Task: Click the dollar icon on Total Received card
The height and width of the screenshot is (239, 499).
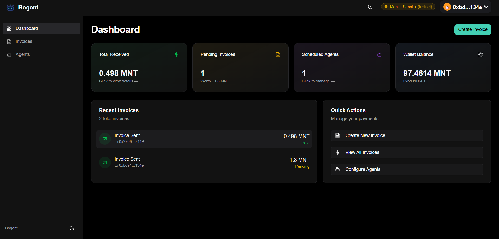Action: [x=177, y=55]
